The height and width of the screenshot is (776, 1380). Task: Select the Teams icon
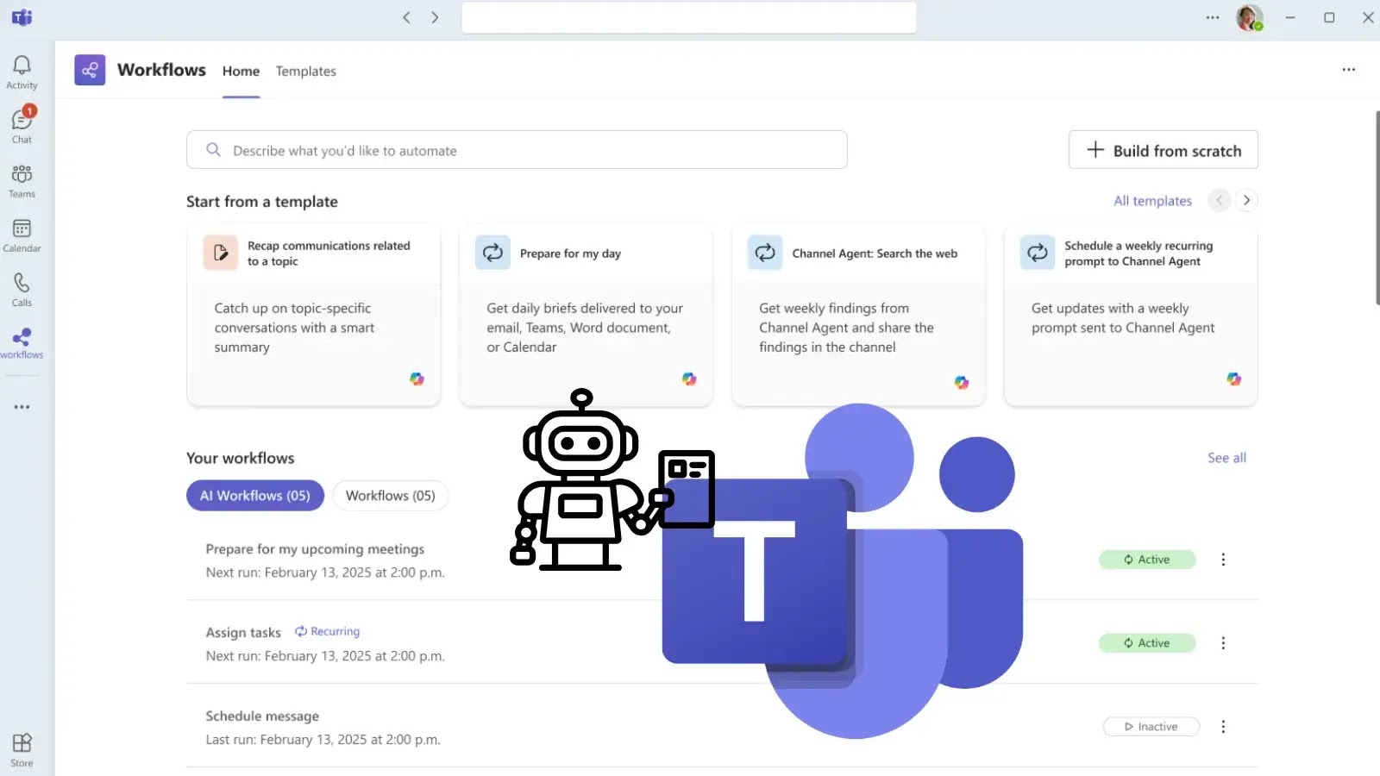coord(22,179)
